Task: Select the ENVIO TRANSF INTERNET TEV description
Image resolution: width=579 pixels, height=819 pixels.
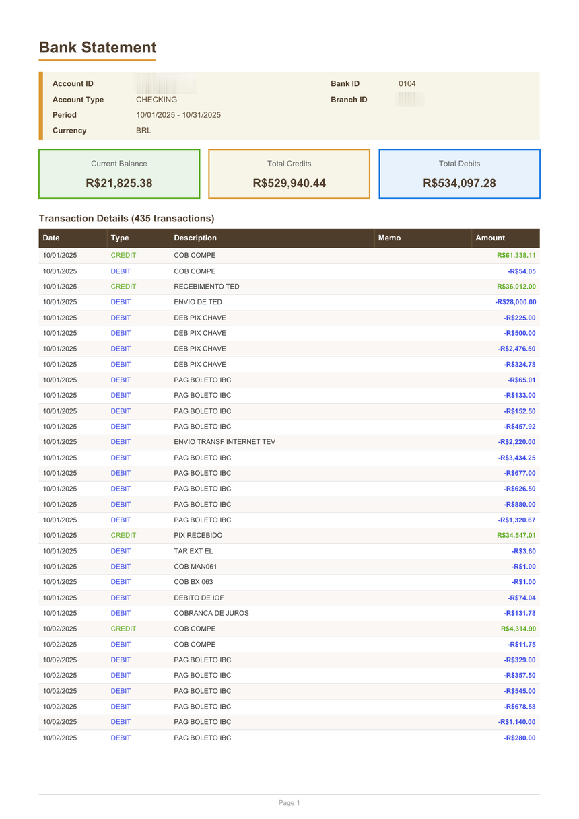Action: [x=225, y=442]
